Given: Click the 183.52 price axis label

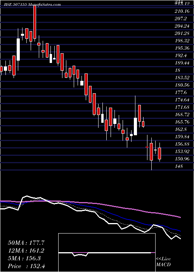Looking at the screenshot, I should tap(182, 78).
